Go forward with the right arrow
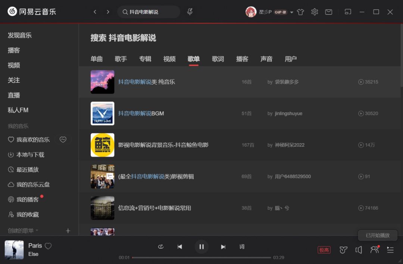The image size is (403, 264). [108, 12]
